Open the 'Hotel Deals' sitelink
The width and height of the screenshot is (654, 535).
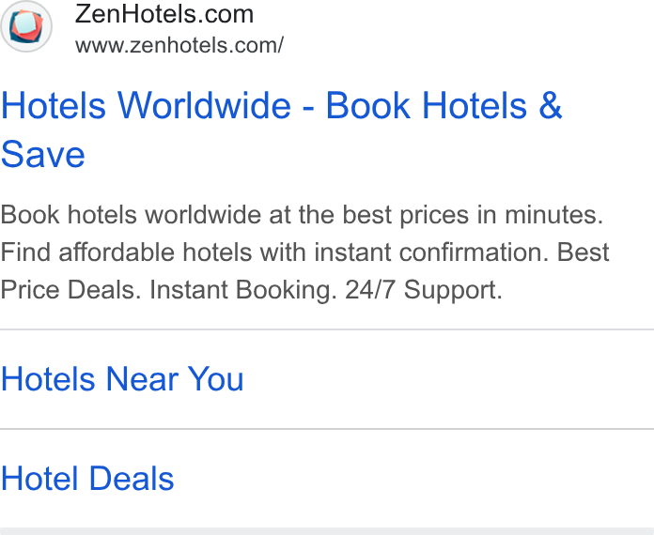(x=87, y=479)
